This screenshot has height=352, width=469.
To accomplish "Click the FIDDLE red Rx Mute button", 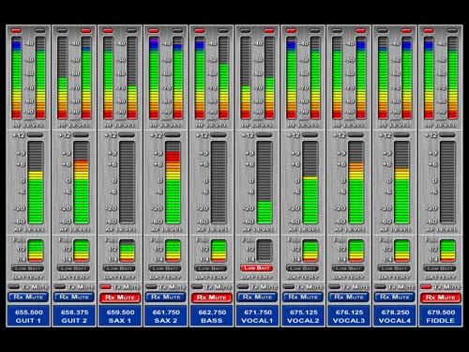I will [441, 298].
